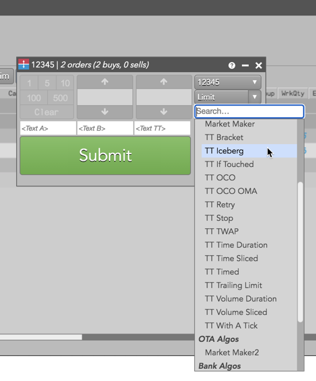Choose TT Trailing Limit order type
Viewport: 316px width, 381px height.
point(249,285)
